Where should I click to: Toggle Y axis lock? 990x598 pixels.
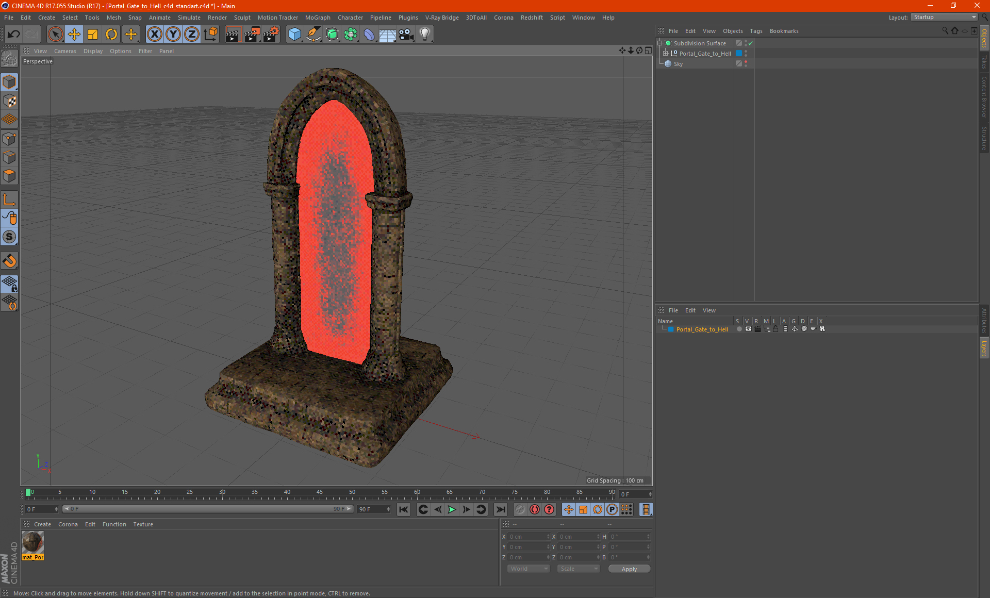point(173,35)
